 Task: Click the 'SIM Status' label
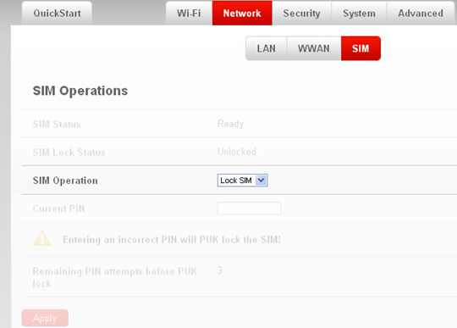click(x=57, y=125)
